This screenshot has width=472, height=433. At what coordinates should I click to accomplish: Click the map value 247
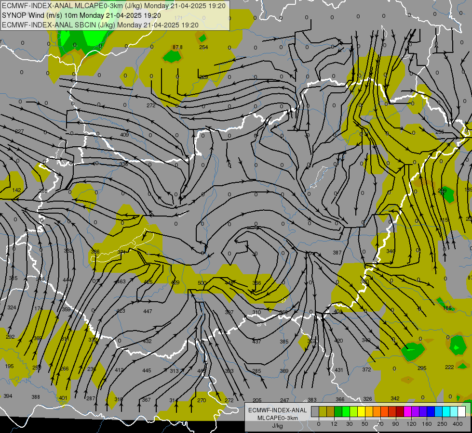coord(284,400)
